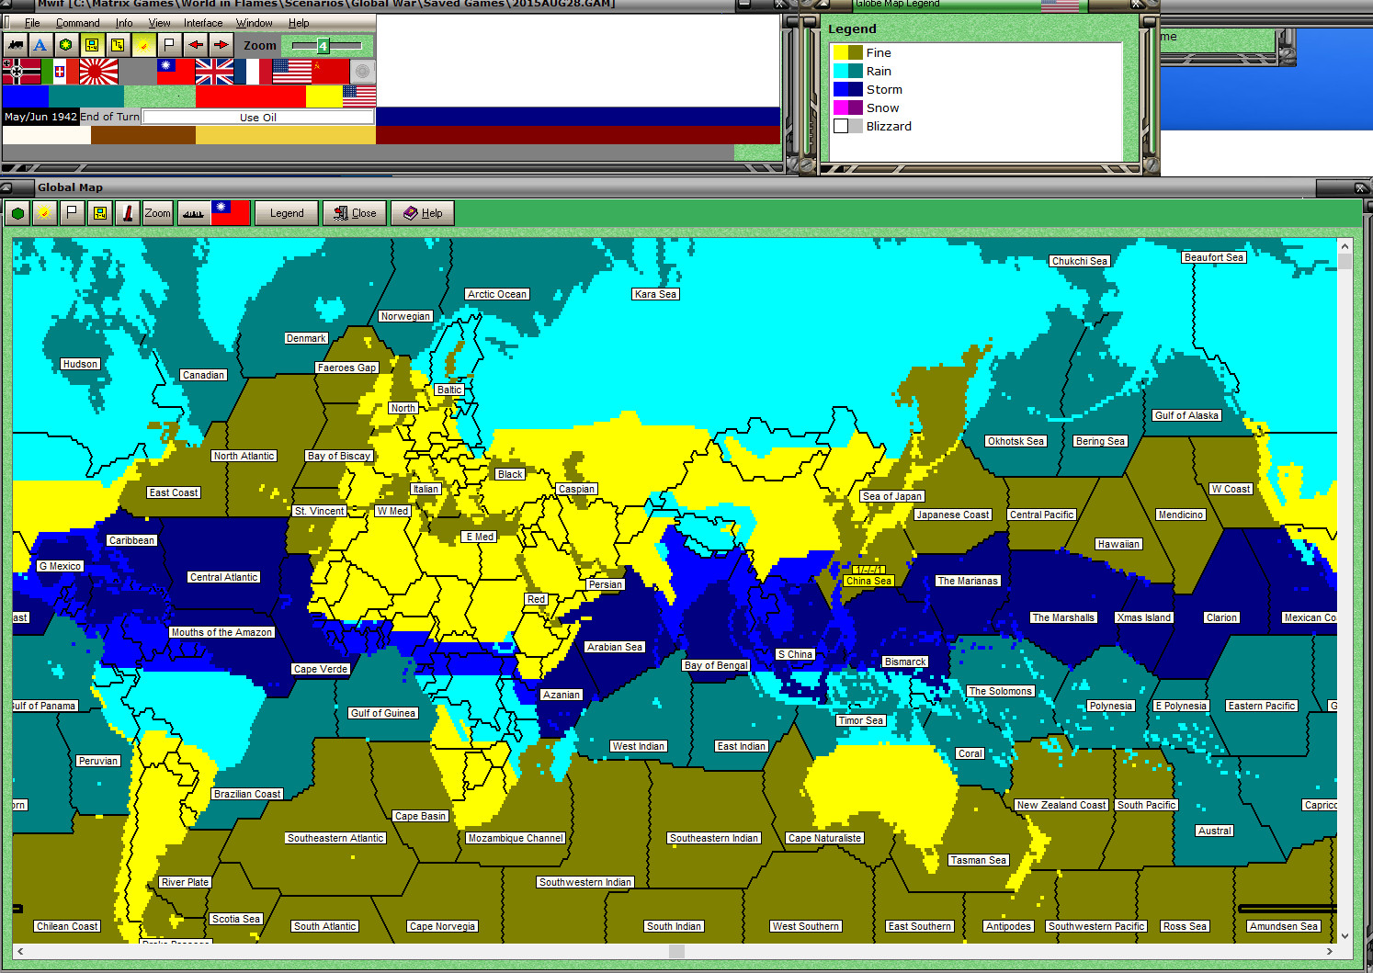Viewport: 1373px width, 973px height.
Task: Click the Snow weather color swatch in legend
Action: coord(847,108)
